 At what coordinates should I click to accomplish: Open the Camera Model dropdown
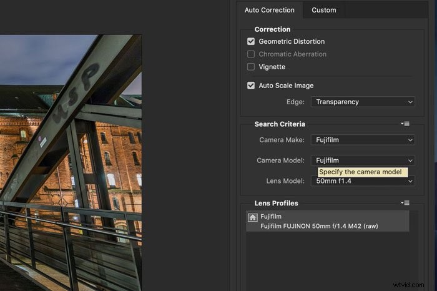point(363,160)
